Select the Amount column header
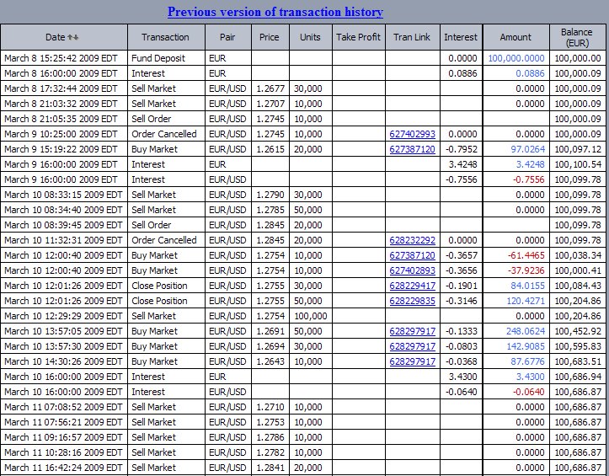Screen dimensions: 609x476 pyautogui.click(x=516, y=37)
